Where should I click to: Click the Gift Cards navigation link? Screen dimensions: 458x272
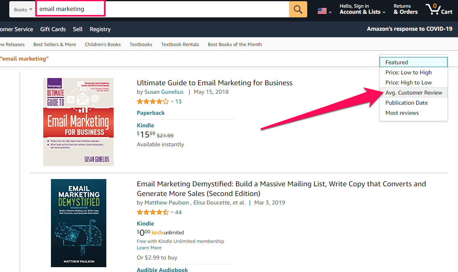[53, 29]
